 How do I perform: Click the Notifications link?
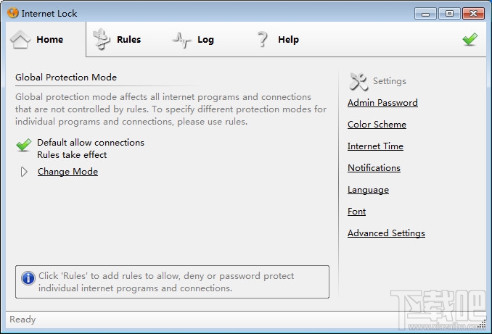click(374, 168)
